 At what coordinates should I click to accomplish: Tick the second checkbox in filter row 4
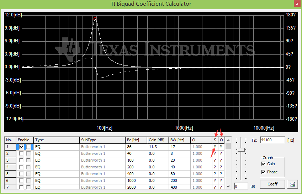pos(28,167)
